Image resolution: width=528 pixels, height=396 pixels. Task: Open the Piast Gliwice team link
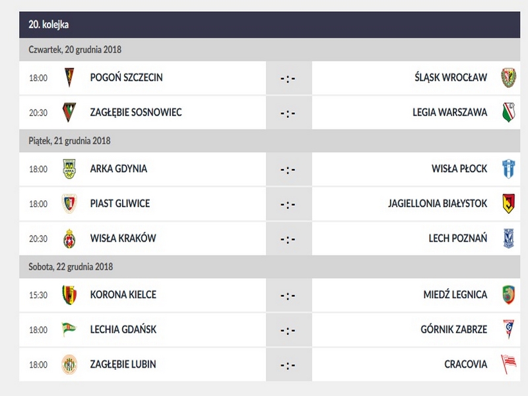coord(120,204)
